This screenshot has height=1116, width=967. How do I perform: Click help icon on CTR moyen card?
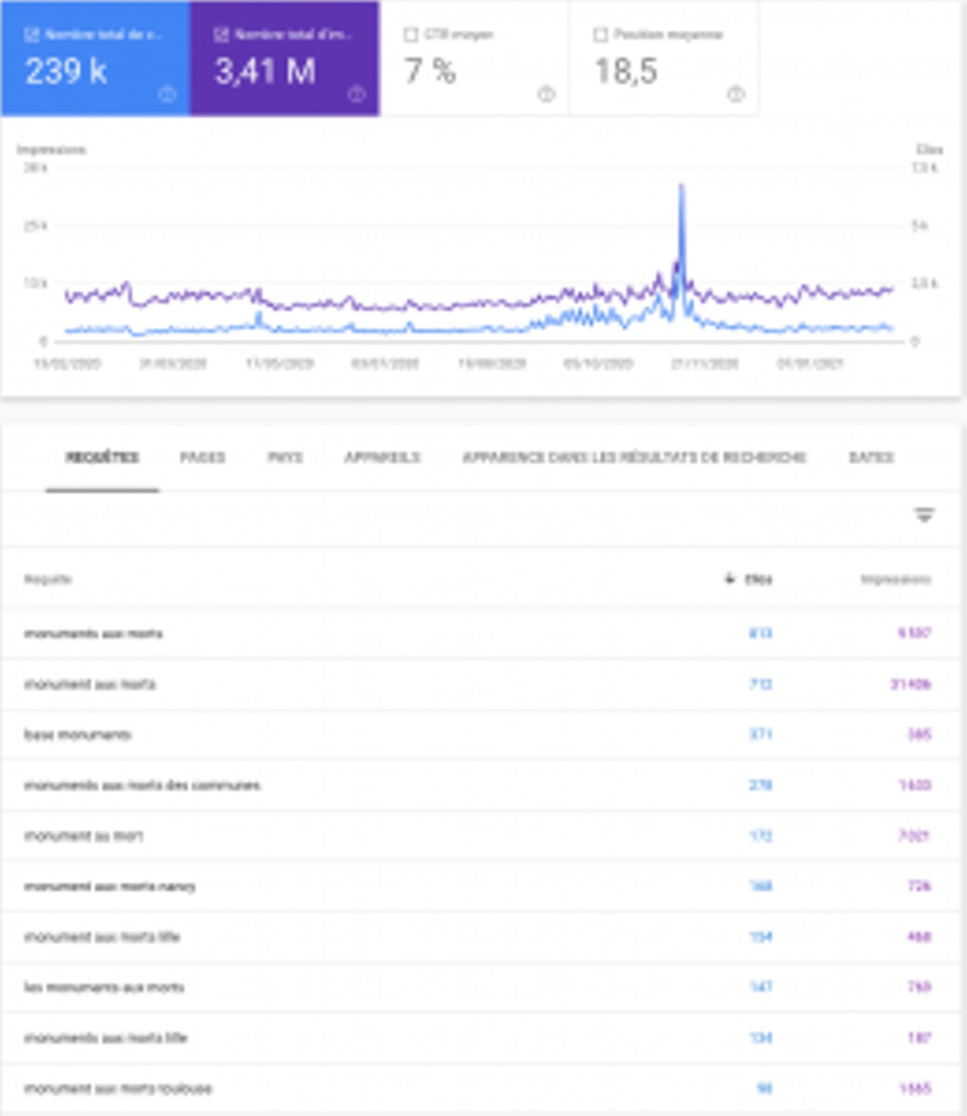(546, 94)
